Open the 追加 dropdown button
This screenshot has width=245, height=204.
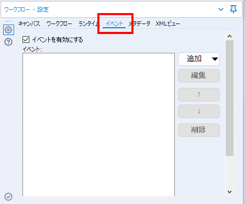pos(199,59)
